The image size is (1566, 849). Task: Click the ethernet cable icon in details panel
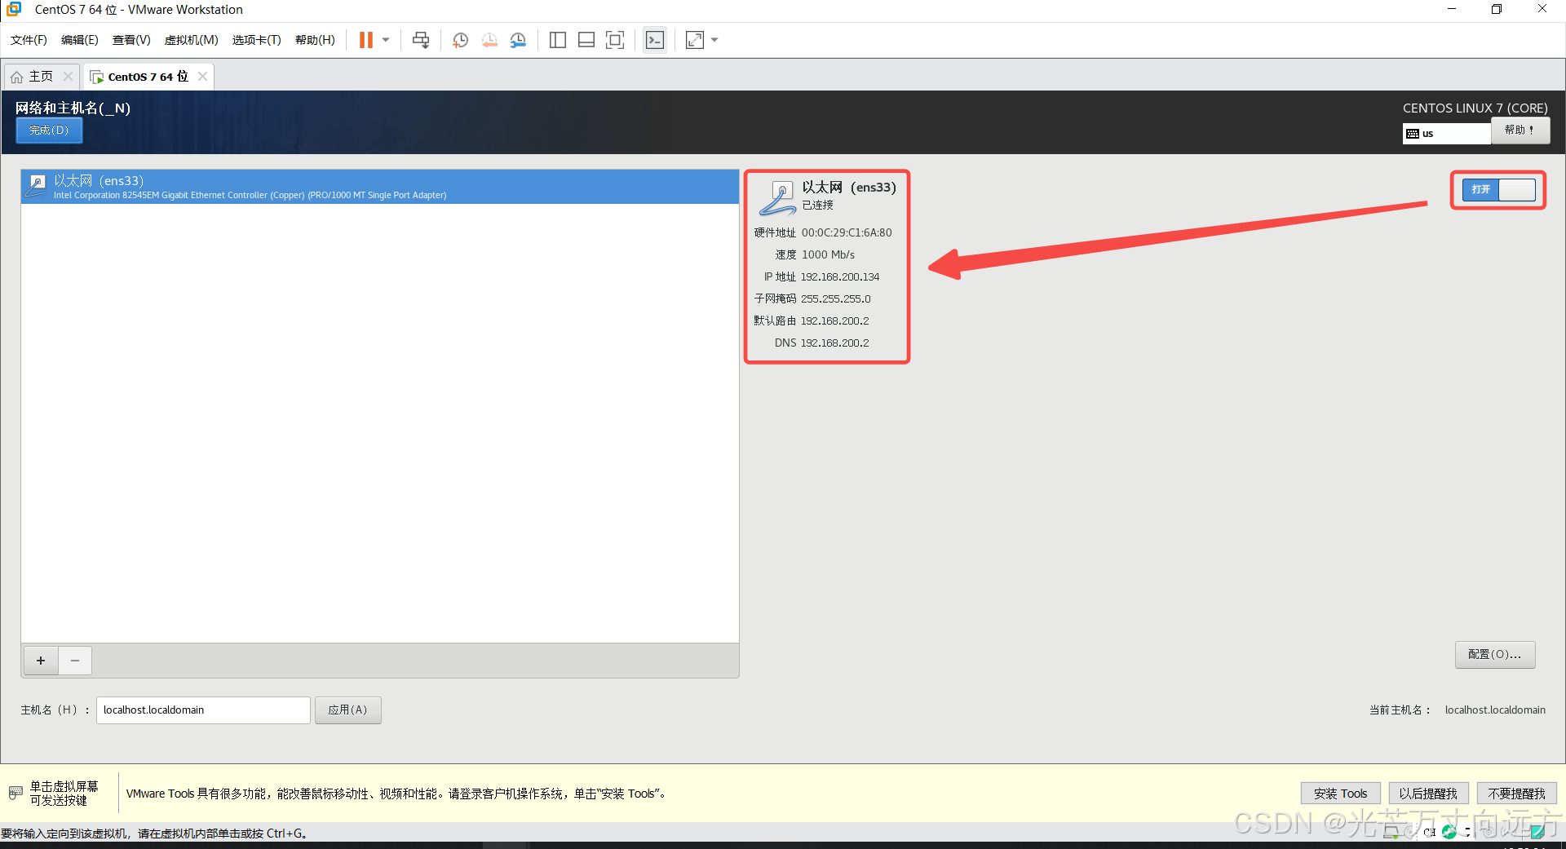[x=778, y=198]
